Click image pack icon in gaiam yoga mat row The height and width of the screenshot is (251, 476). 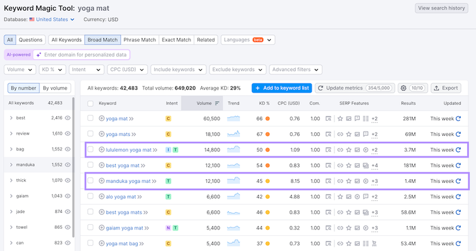[x=357, y=228]
